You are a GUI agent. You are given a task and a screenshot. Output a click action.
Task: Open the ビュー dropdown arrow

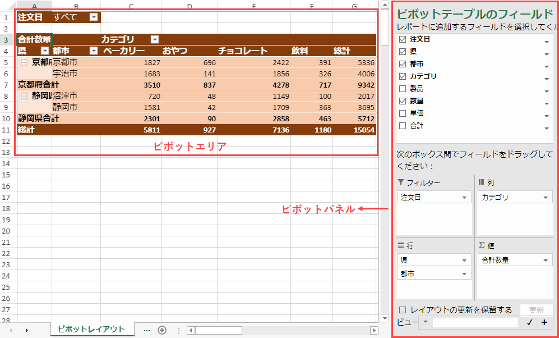tap(426, 322)
